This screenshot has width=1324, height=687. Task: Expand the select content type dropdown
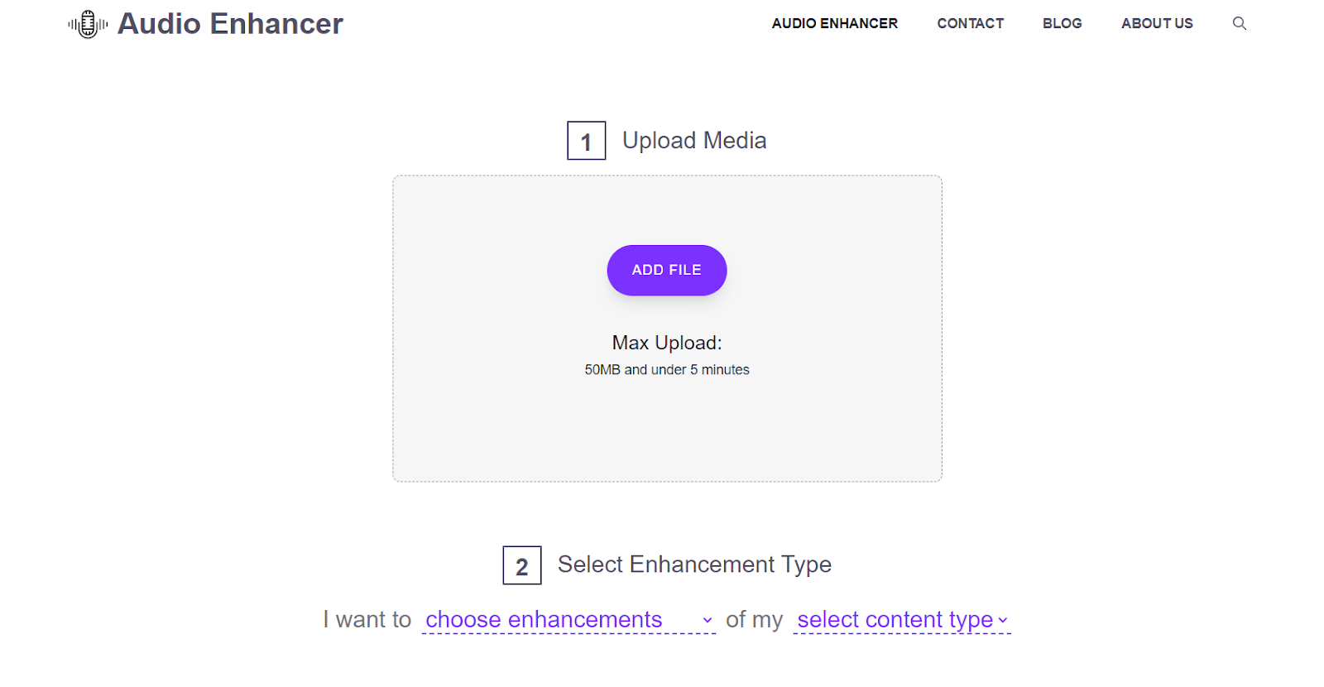(x=901, y=620)
